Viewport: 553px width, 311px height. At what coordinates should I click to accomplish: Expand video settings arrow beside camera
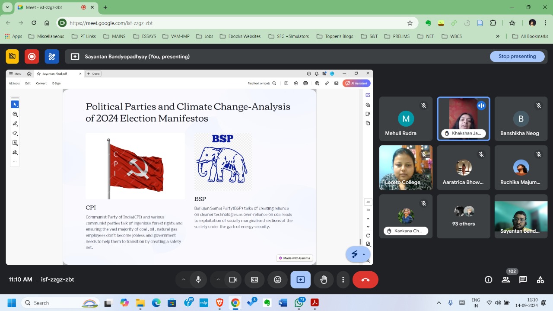(218, 280)
